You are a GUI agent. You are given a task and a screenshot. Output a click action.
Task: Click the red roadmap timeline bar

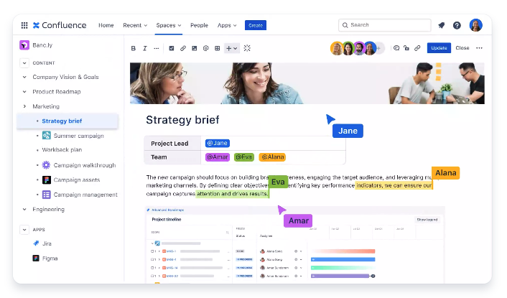click(x=343, y=251)
